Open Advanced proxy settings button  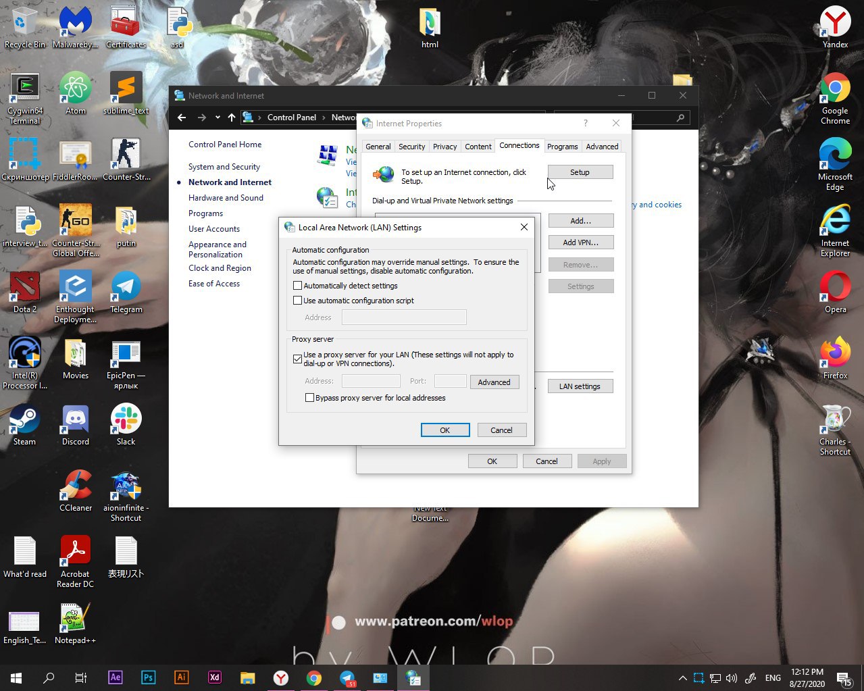point(494,382)
